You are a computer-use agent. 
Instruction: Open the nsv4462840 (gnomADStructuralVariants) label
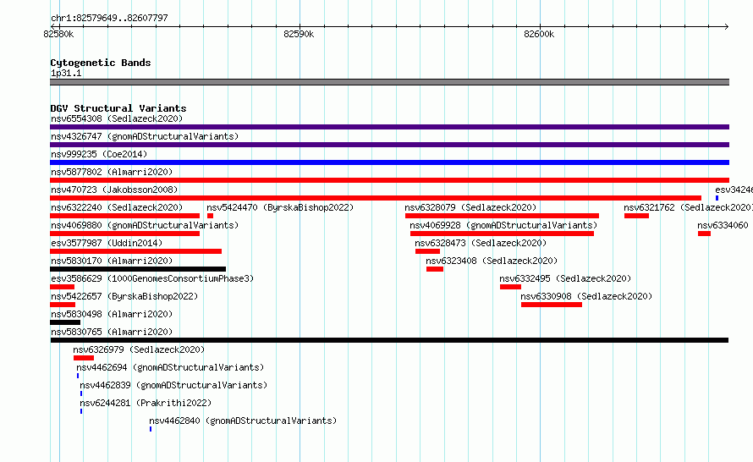point(243,421)
